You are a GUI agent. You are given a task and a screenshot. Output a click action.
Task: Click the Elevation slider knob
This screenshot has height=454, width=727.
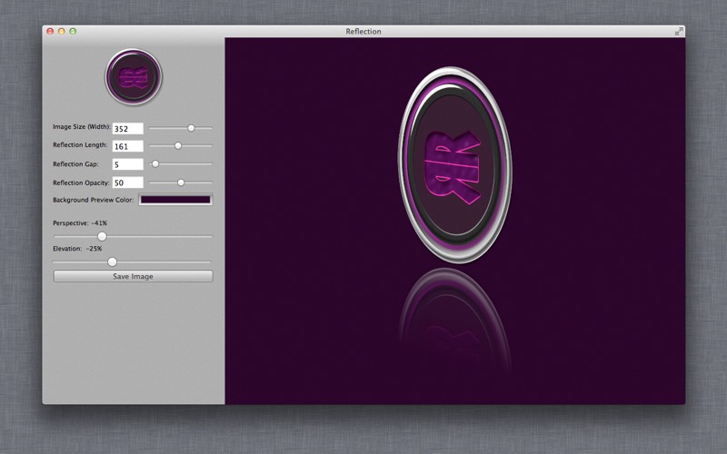click(x=112, y=262)
